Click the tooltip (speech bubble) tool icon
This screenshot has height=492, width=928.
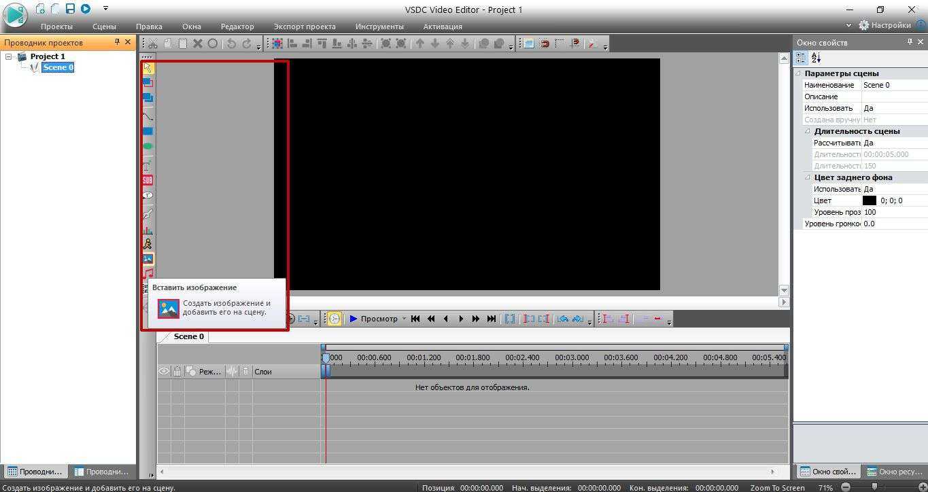[148, 196]
